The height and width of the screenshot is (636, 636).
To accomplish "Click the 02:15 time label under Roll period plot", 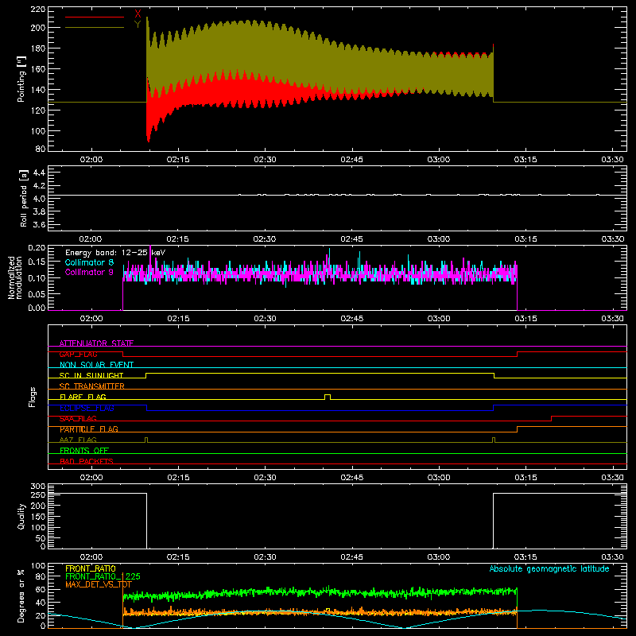I will [177, 239].
